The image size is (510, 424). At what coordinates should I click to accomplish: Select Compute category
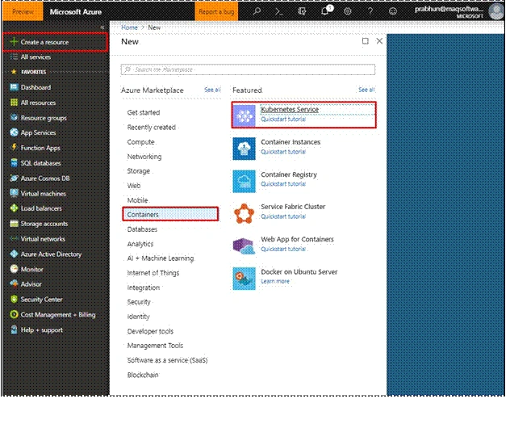point(141,142)
